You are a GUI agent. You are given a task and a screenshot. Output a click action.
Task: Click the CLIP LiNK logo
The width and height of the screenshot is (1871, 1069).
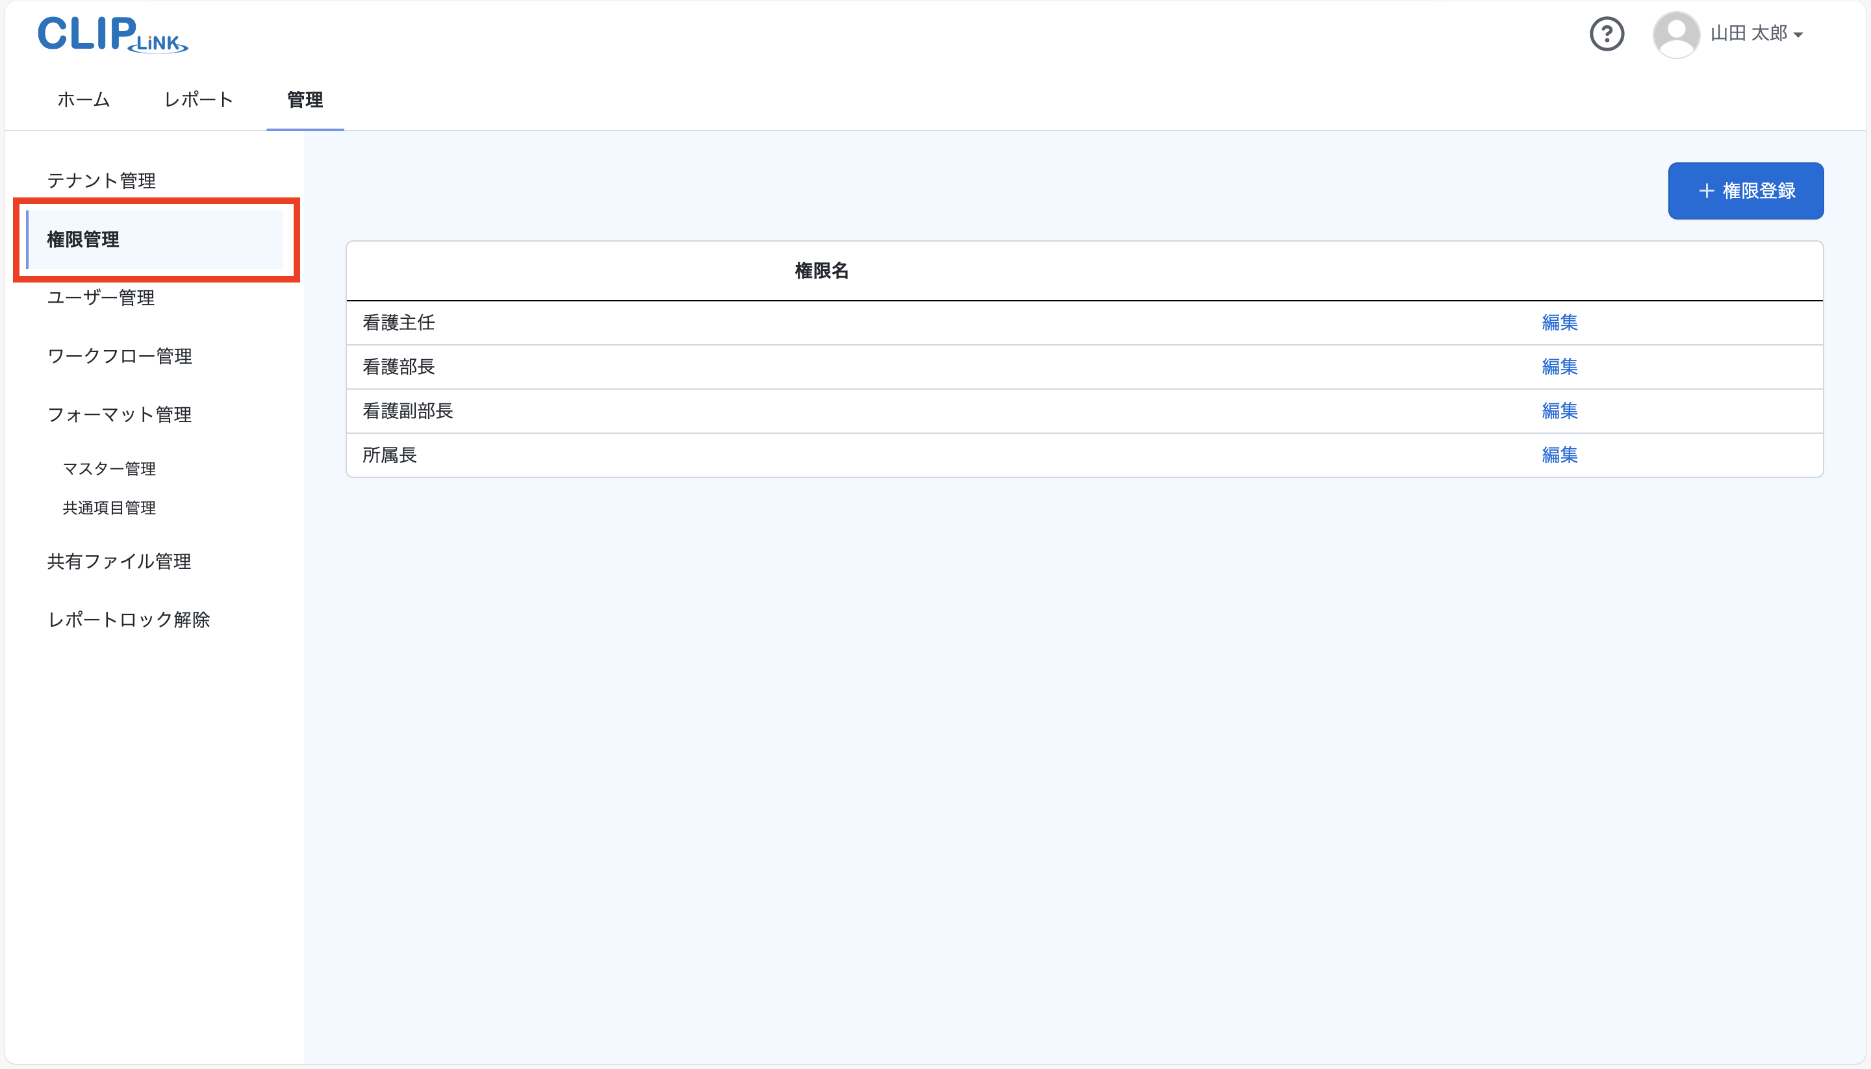[x=112, y=34]
